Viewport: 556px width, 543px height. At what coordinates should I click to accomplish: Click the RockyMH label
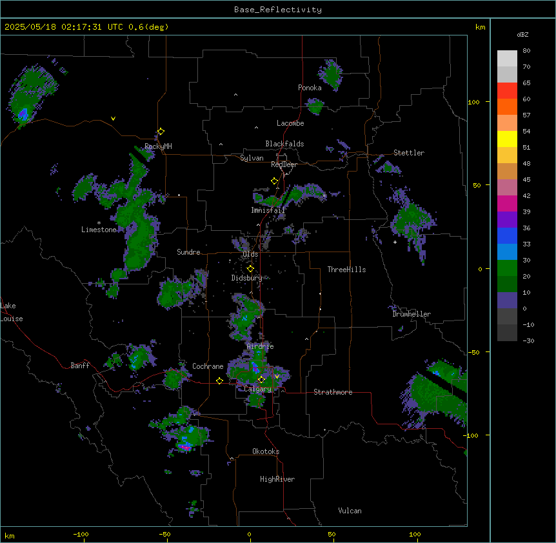[158, 146]
